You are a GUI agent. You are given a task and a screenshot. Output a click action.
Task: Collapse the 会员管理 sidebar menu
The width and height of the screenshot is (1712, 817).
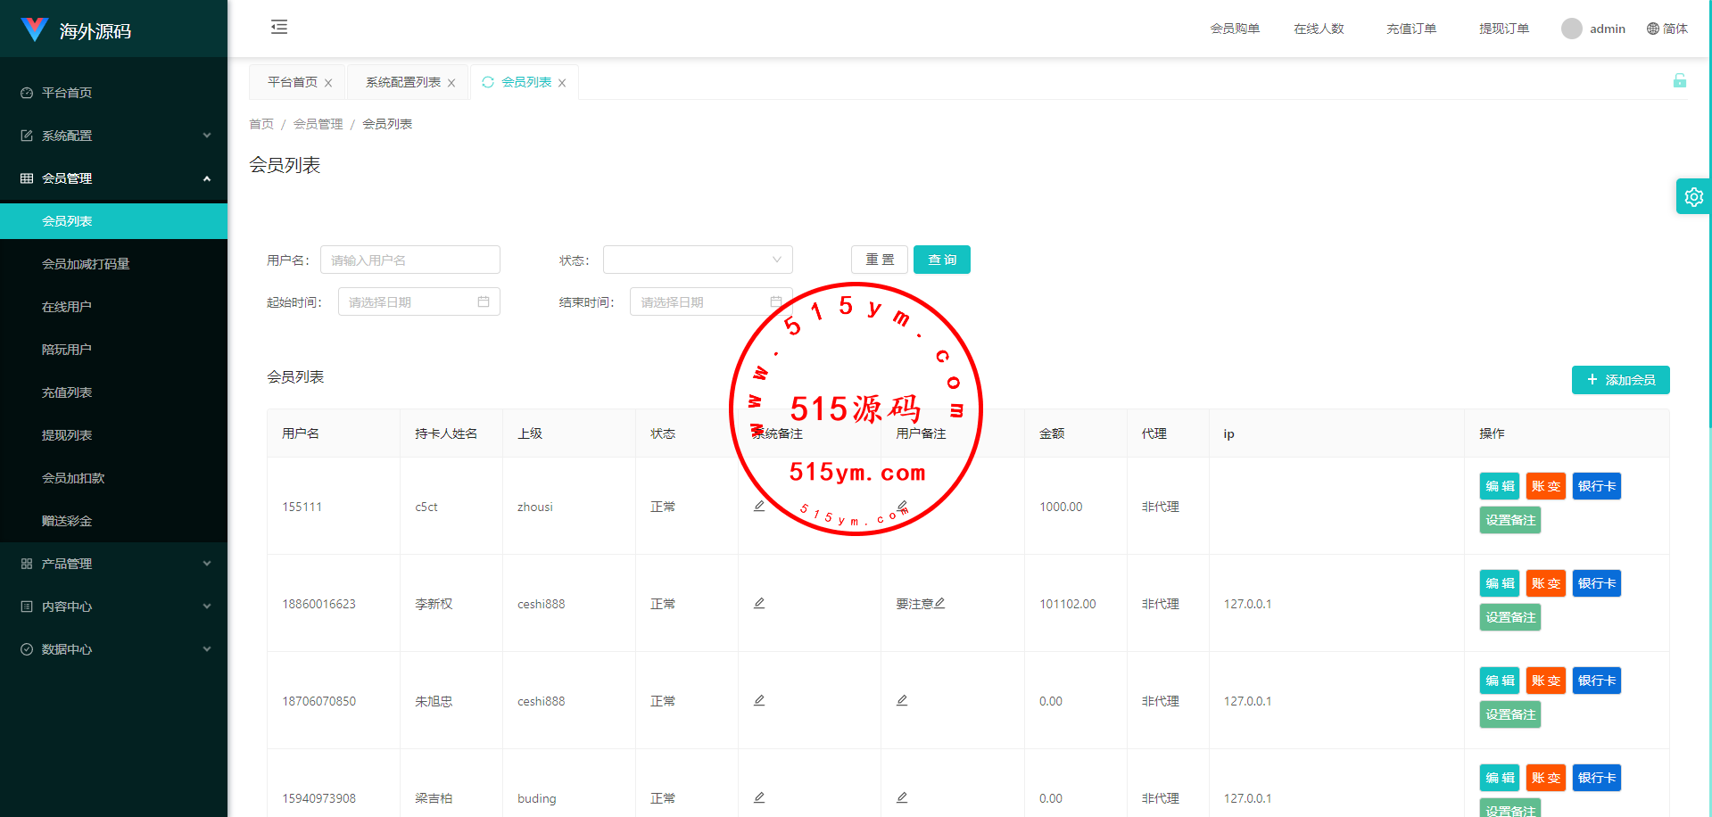[113, 178]
